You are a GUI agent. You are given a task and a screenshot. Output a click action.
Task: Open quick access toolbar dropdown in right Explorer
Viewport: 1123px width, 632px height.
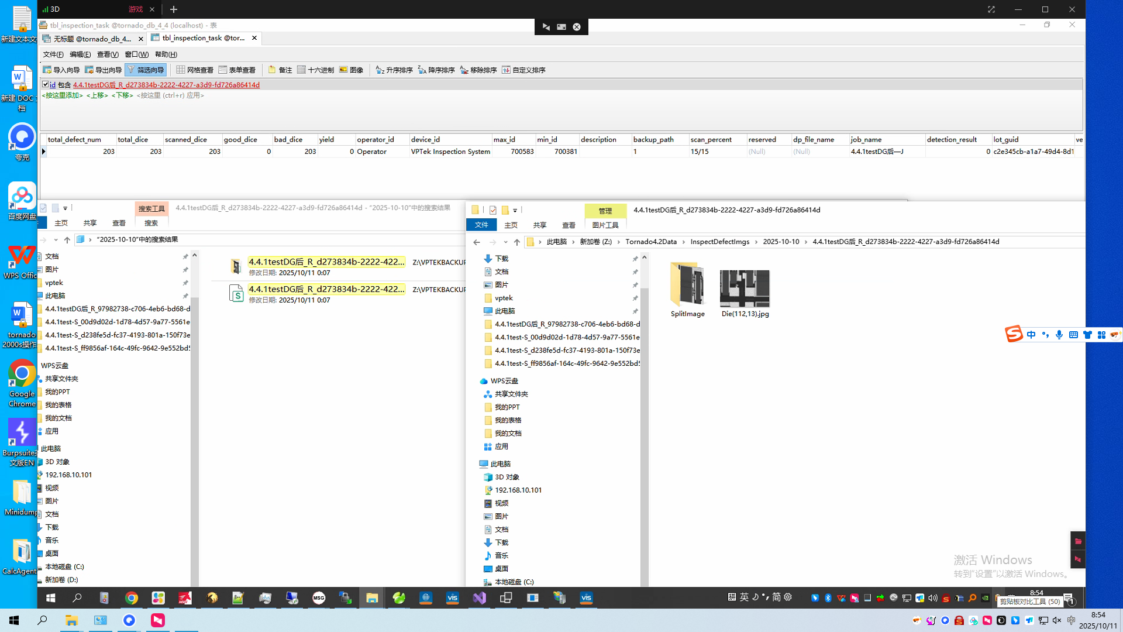click(515, 211)
